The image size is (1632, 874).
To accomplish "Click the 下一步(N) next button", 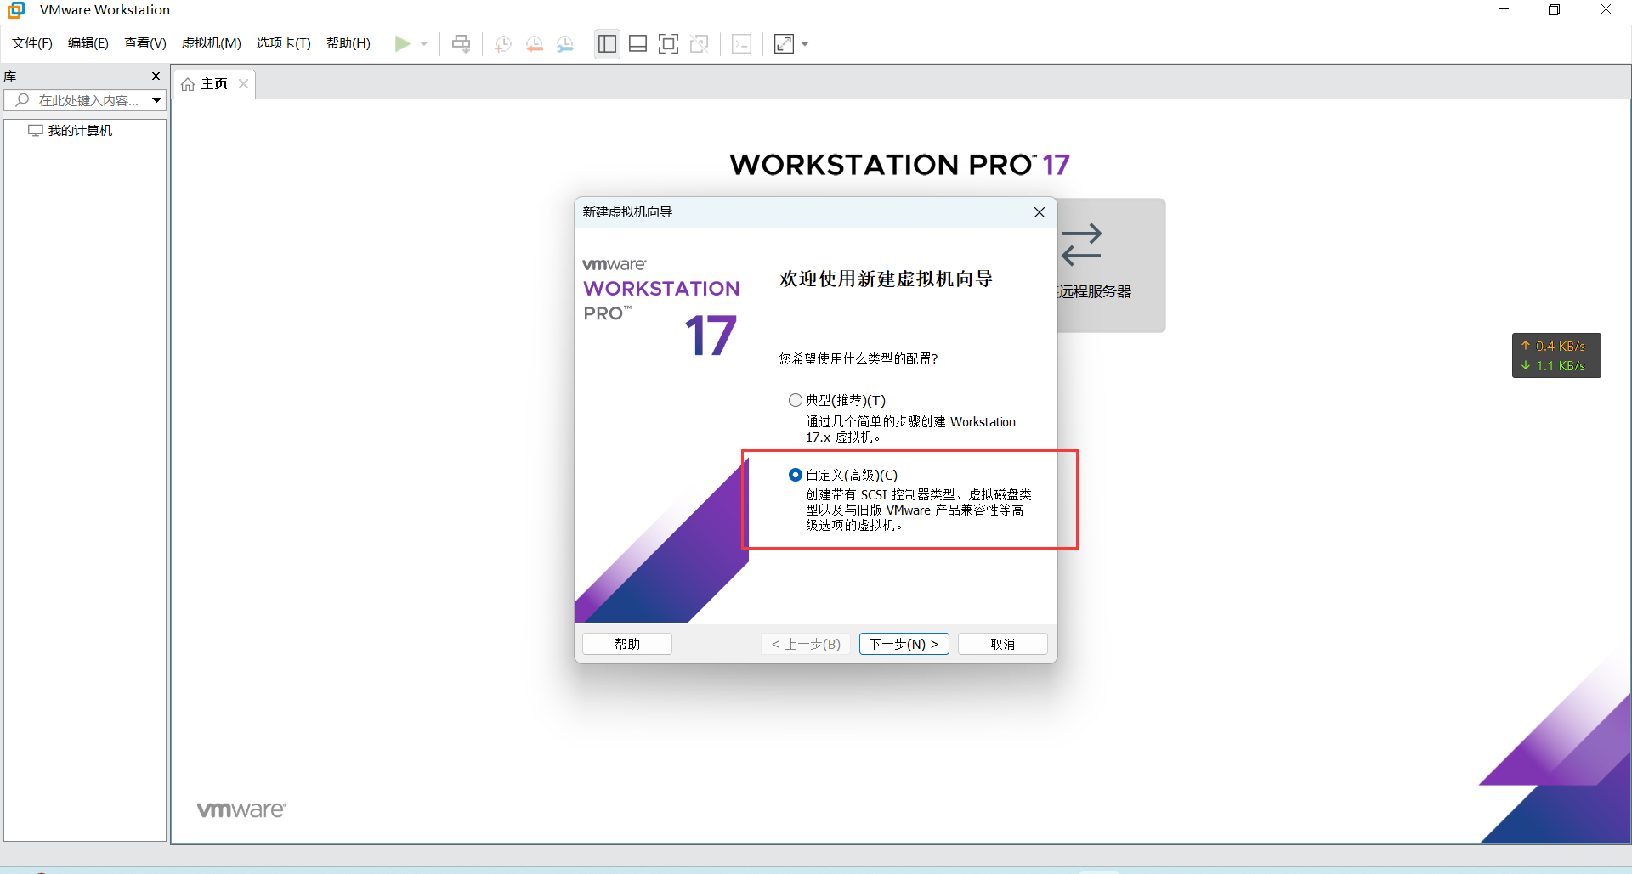I will click(x=904, y=644).
